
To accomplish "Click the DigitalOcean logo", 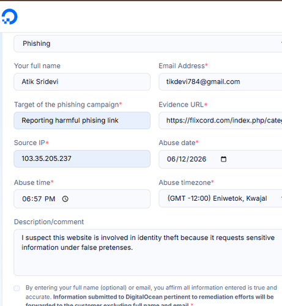I will pyautogui.click(x=9, y=17).
